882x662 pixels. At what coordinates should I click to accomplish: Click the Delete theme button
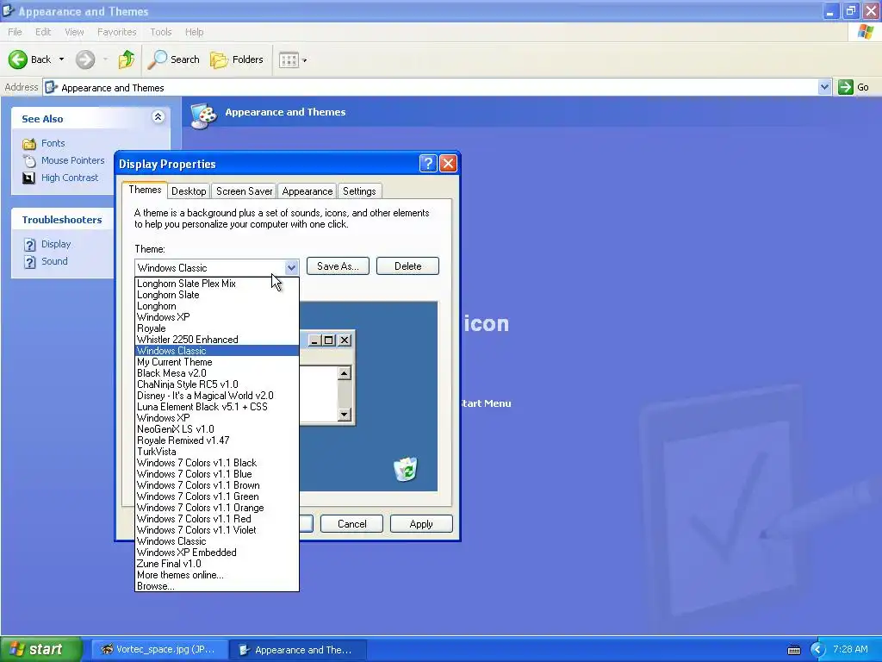[407, 266]
